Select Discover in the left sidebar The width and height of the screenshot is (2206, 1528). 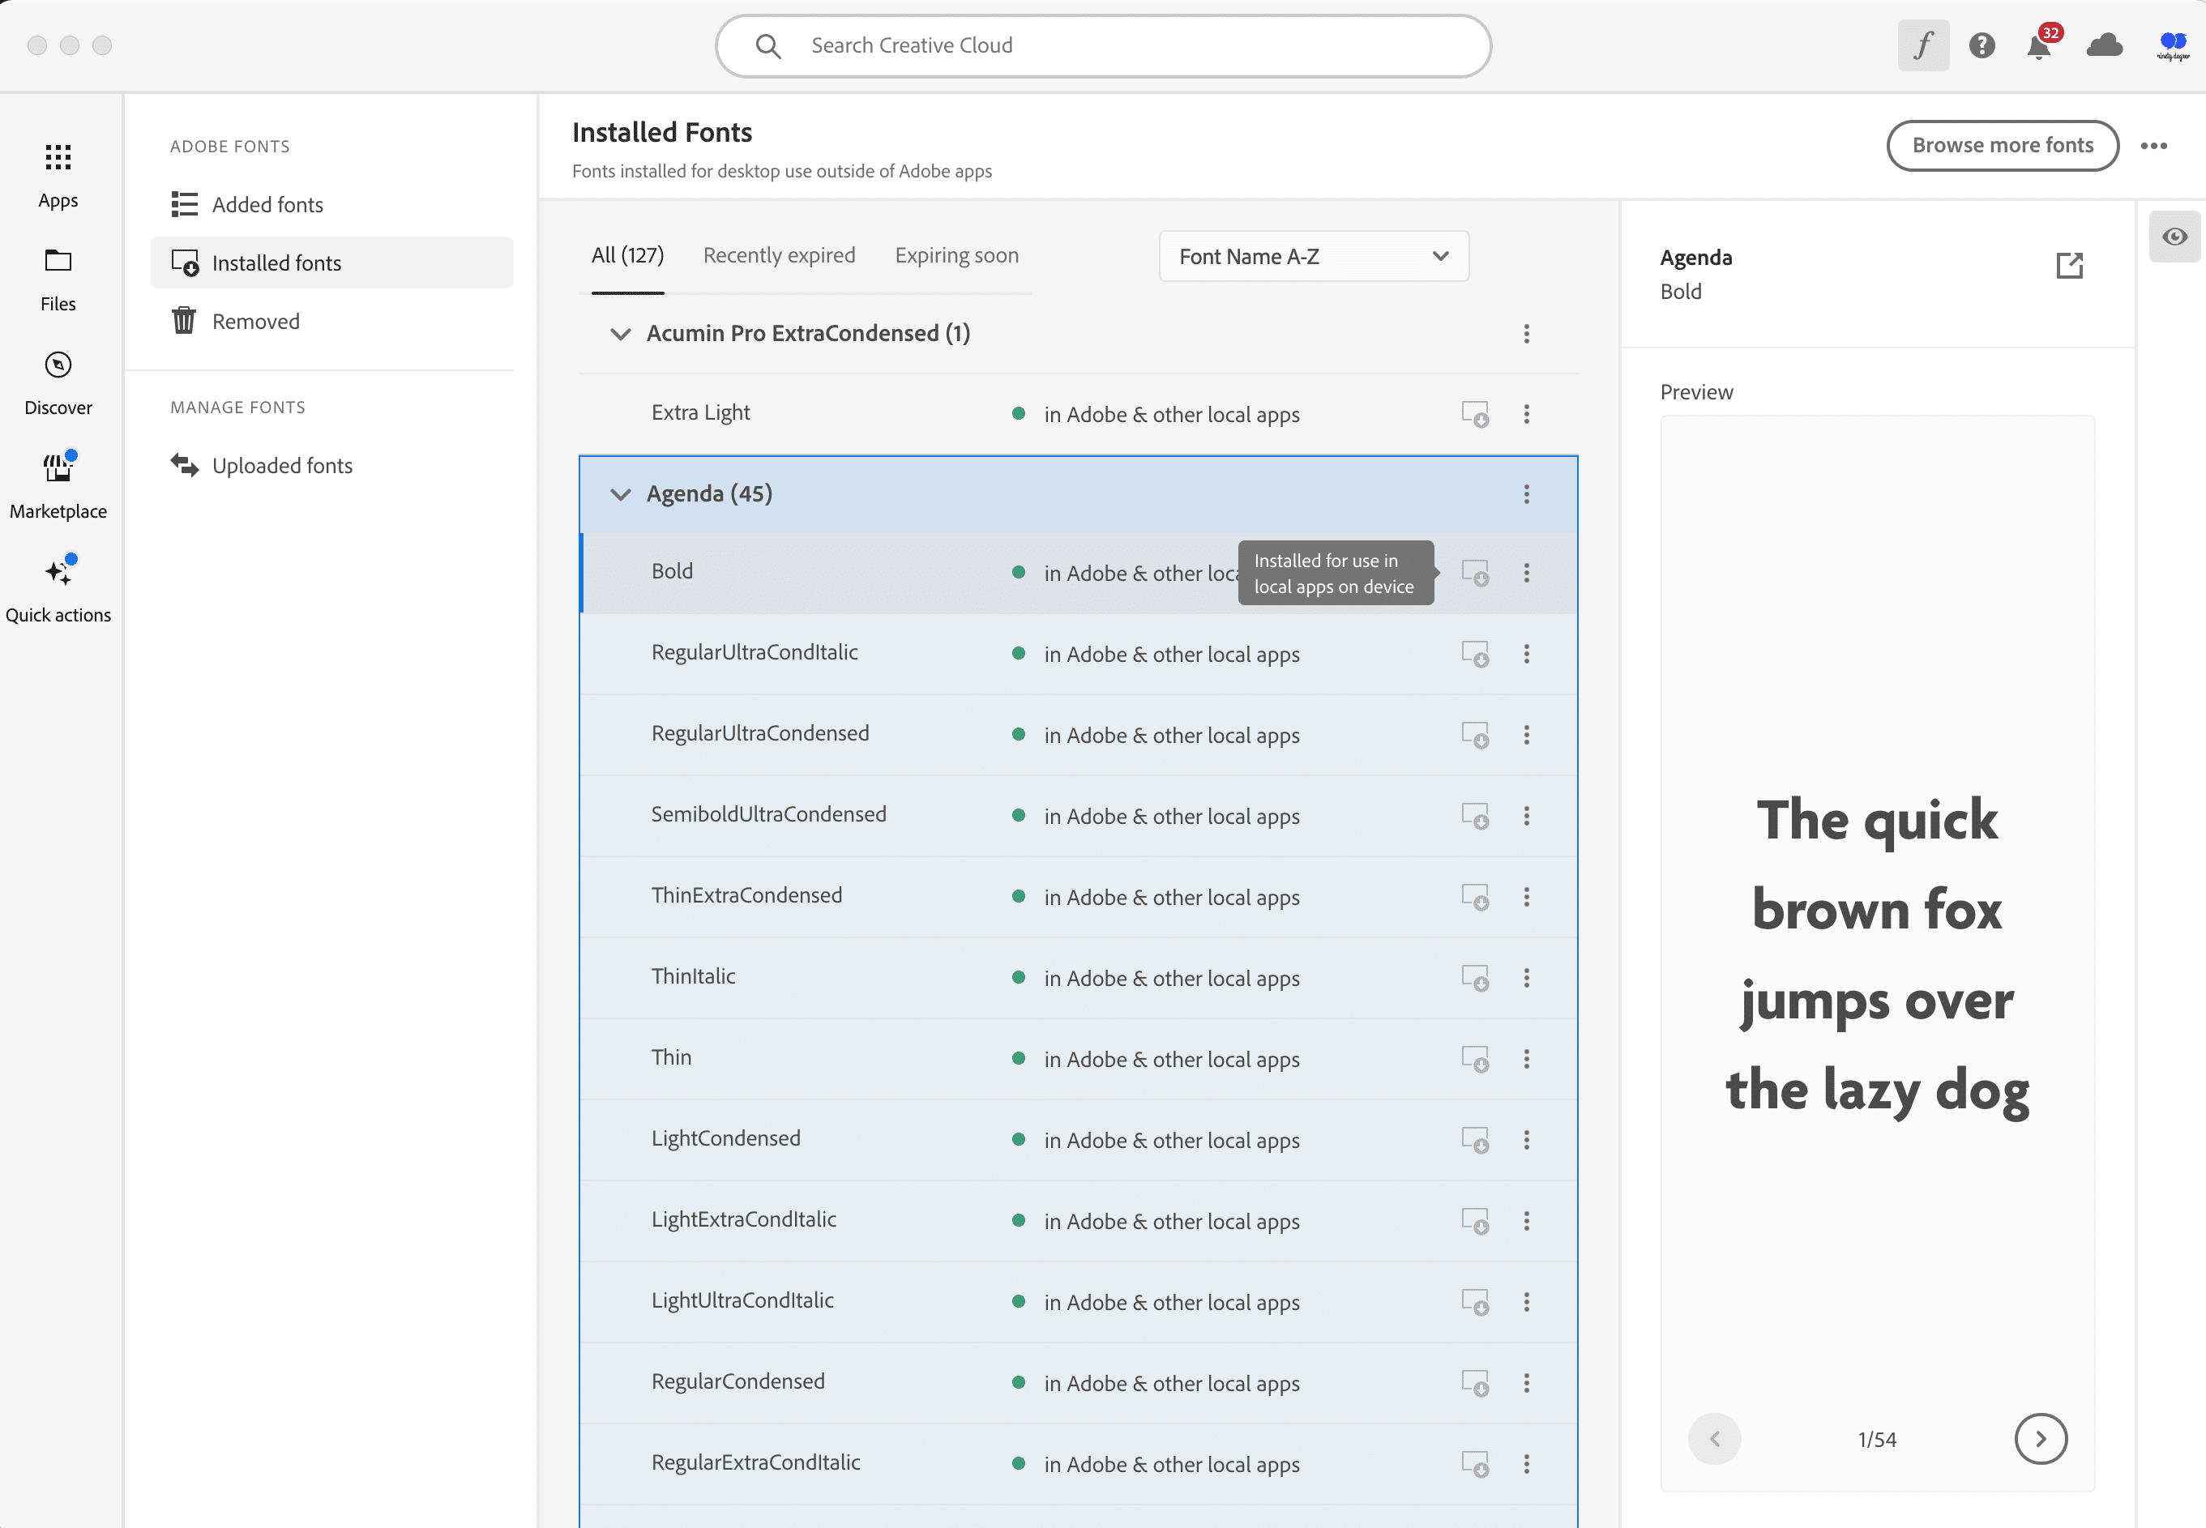click(58, 381)
